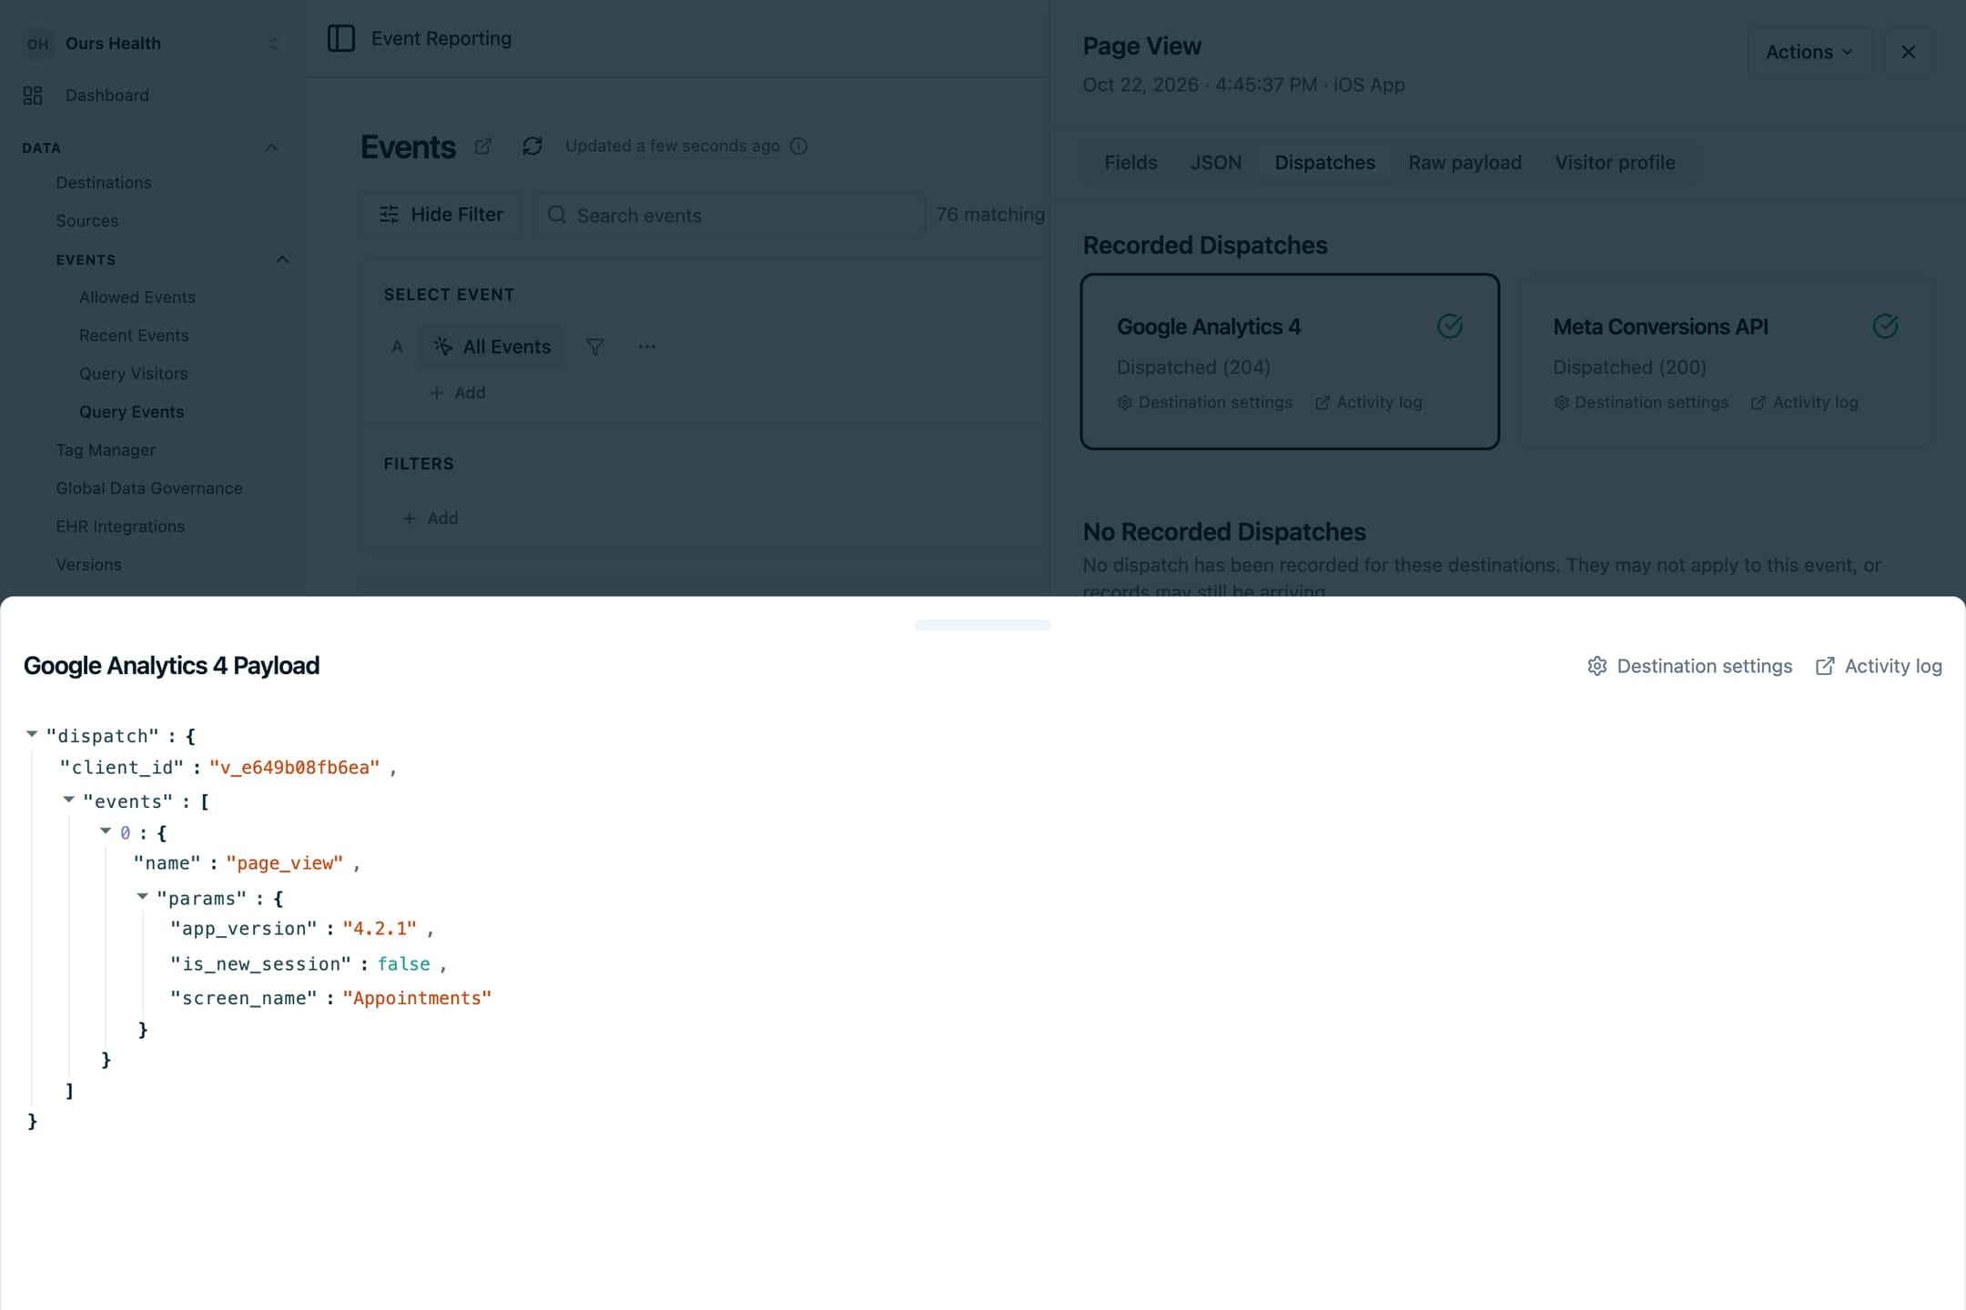Open Activity log on Meta Conversions API card
This screenshot has width=1966, height=1310.
1805,402
